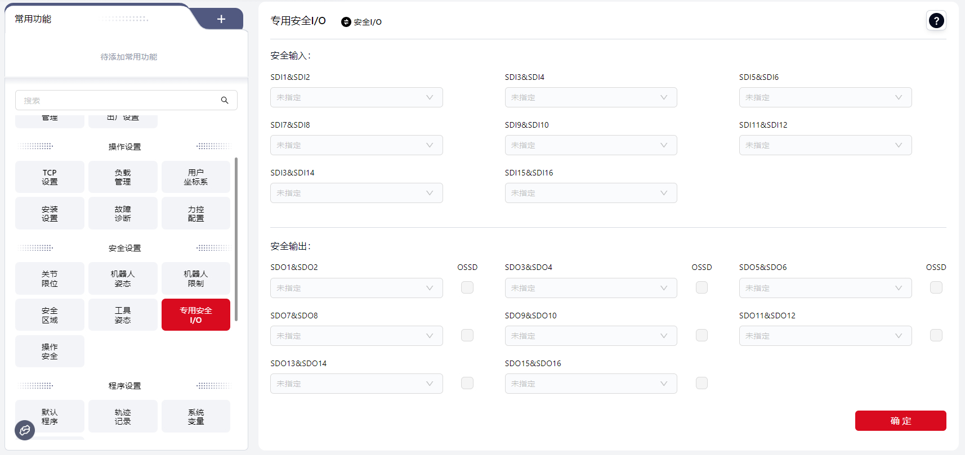Click the help question mark icon
965x455 pixels.
pos(936,21)
